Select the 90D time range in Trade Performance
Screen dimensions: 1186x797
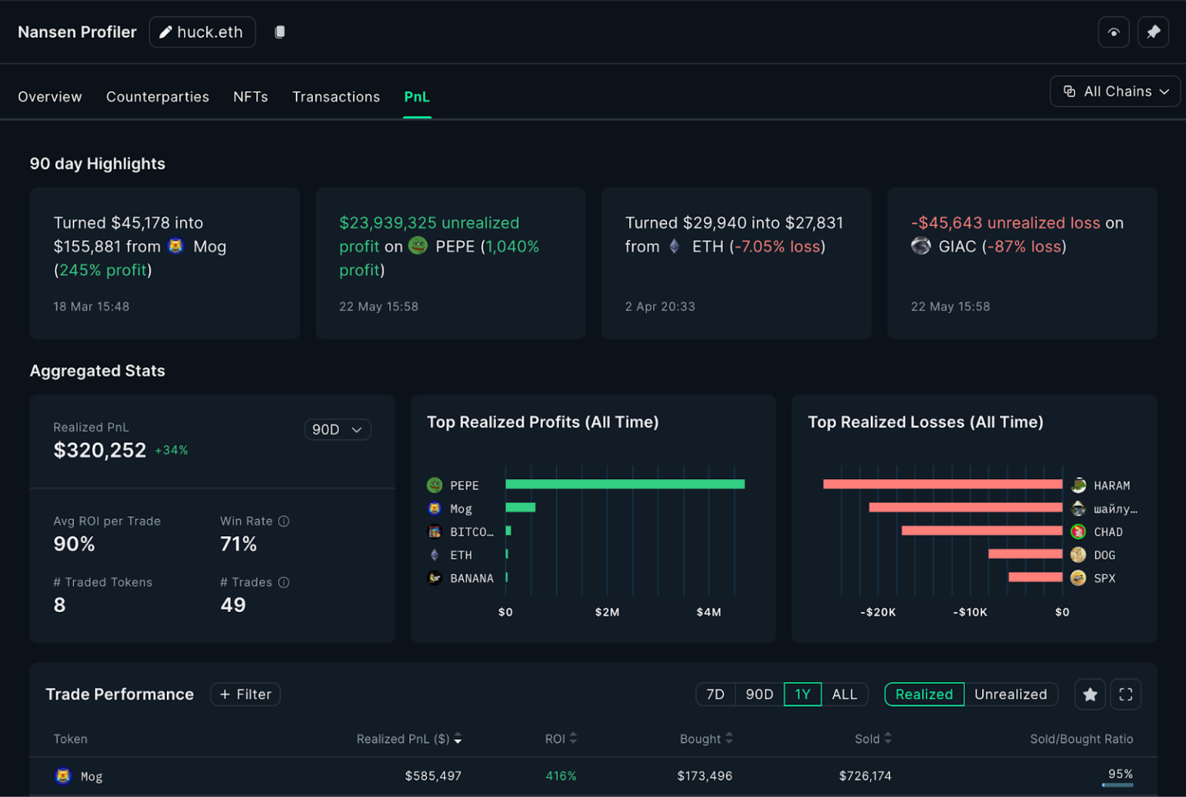(760, 694)
